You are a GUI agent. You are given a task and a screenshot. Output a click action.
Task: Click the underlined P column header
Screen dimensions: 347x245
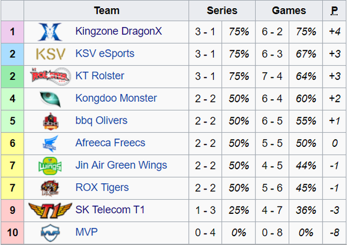tap(335, 10)
